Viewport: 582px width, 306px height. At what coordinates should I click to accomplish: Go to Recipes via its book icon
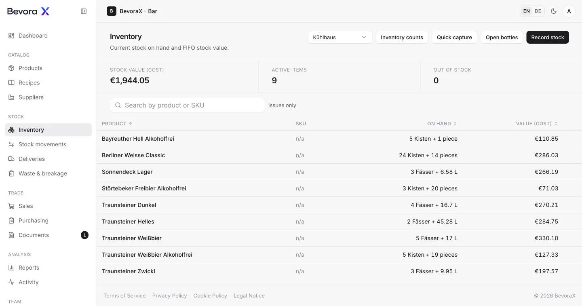point(11,82)
